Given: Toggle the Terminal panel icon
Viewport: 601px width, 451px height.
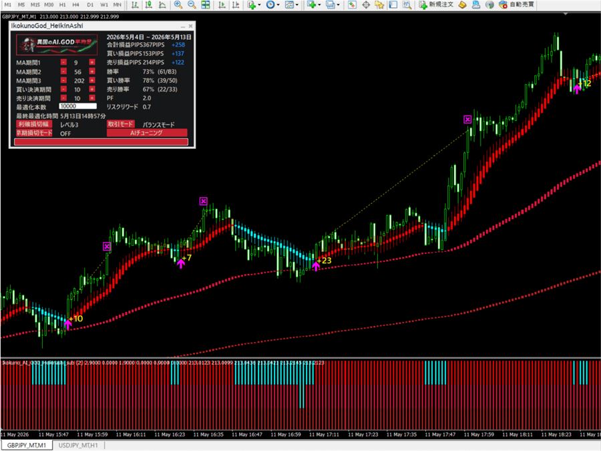Looking at the screenshot, I should [393, 5].
